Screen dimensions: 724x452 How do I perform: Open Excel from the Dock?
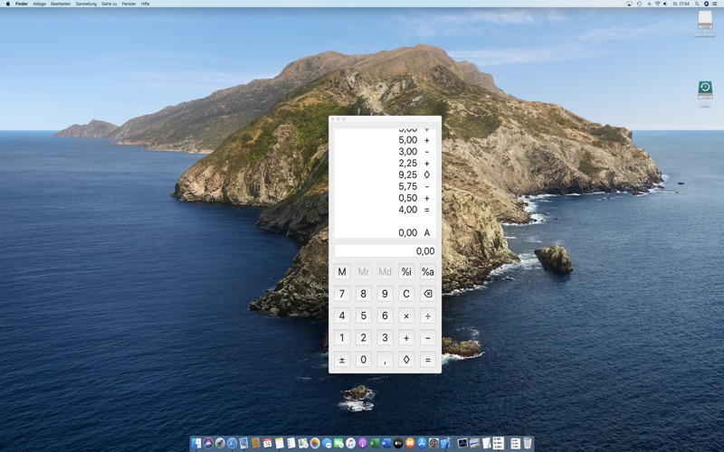click(x=375, y=443)
